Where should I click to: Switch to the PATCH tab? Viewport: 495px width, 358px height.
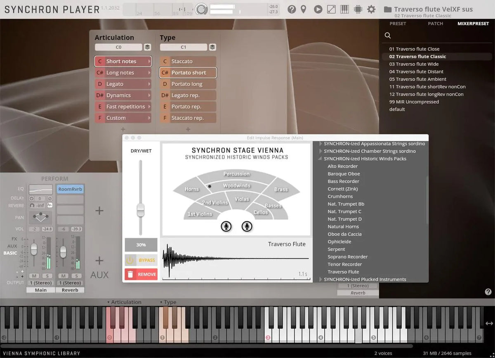[x=435, y=24]
